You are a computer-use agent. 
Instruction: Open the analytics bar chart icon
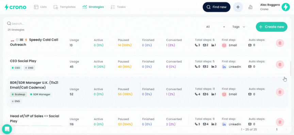tap(250, 7)
